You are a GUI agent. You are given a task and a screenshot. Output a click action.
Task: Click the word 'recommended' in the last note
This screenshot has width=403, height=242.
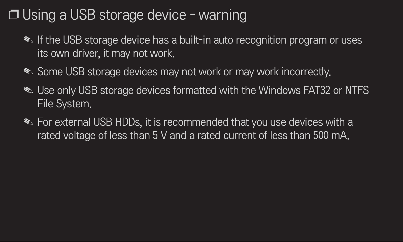196,122
